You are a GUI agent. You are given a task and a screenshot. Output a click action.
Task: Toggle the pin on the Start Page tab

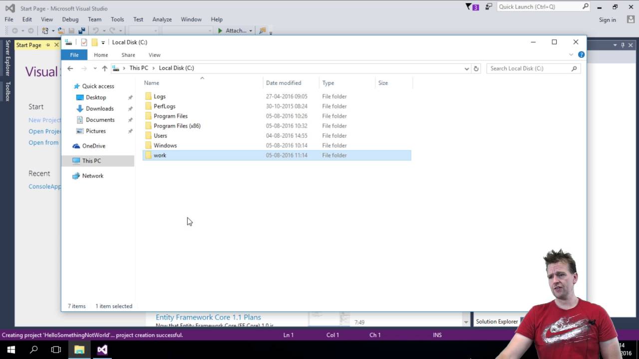(x=48, y=45)
